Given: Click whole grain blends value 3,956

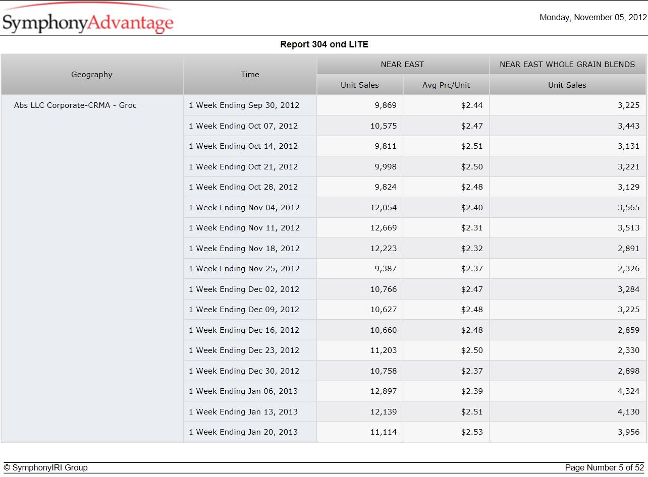Looking at the screenshot, I should (629, 432).
